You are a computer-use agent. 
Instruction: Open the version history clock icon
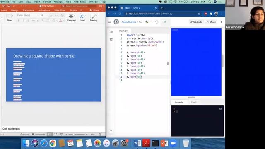click(x=157, y=22)
